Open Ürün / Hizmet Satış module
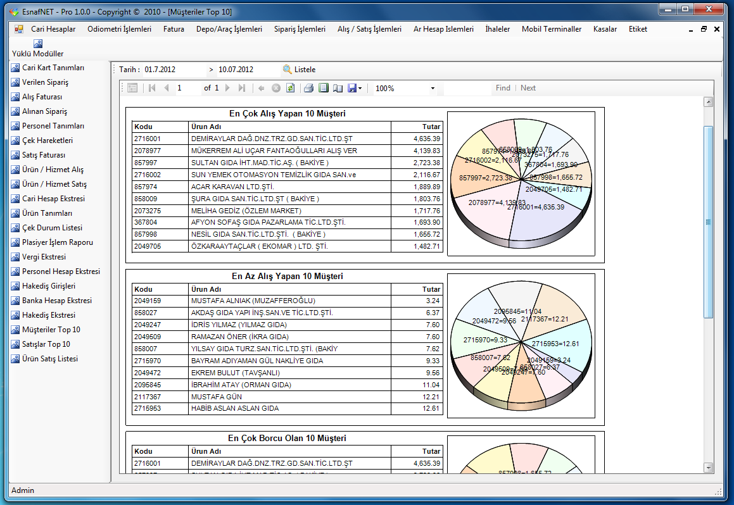 (49, 184)
